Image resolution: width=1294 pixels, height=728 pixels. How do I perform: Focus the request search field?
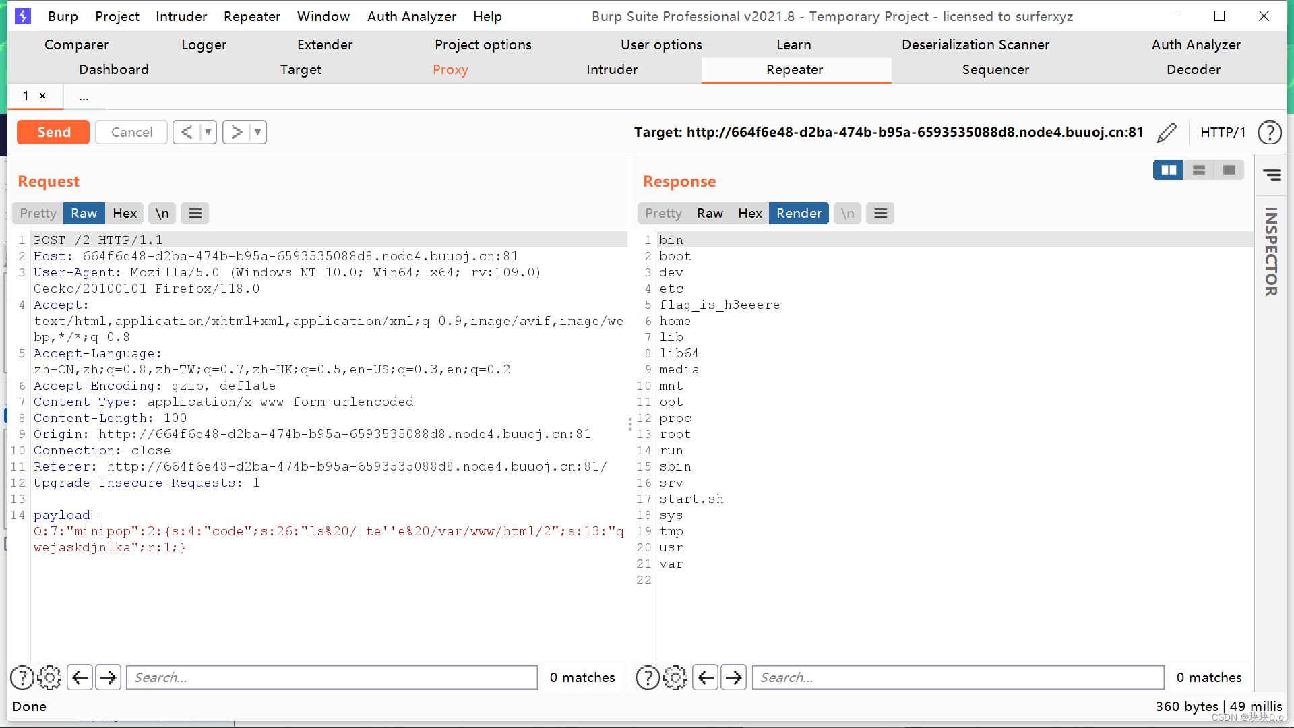tap(332, 677)
